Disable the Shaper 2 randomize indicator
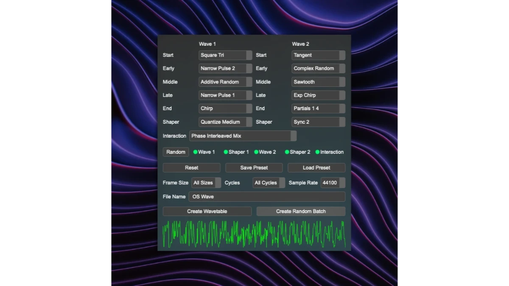The width and height of the screenshot is (509, 286). pos(287,152)
